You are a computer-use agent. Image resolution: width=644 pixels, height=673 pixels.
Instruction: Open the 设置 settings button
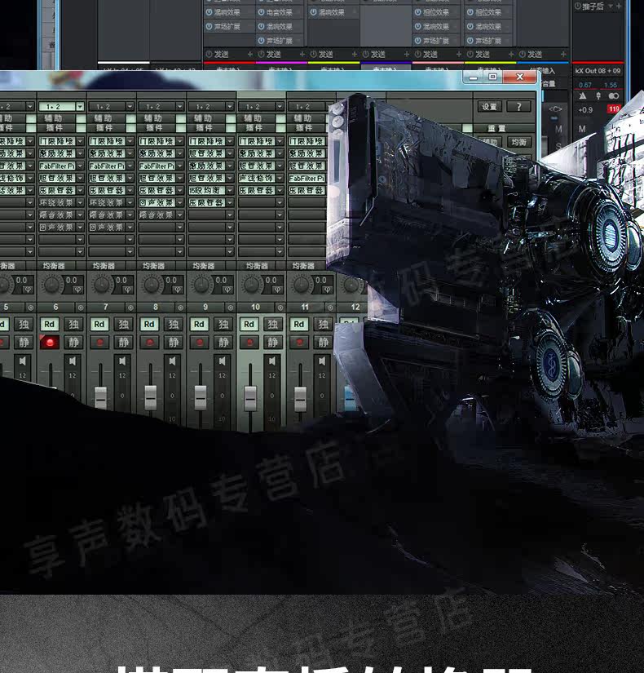pyautogui.click(x=490, y=106)
